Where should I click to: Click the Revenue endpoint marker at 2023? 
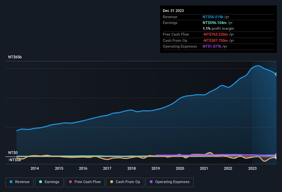pos(276,74)
